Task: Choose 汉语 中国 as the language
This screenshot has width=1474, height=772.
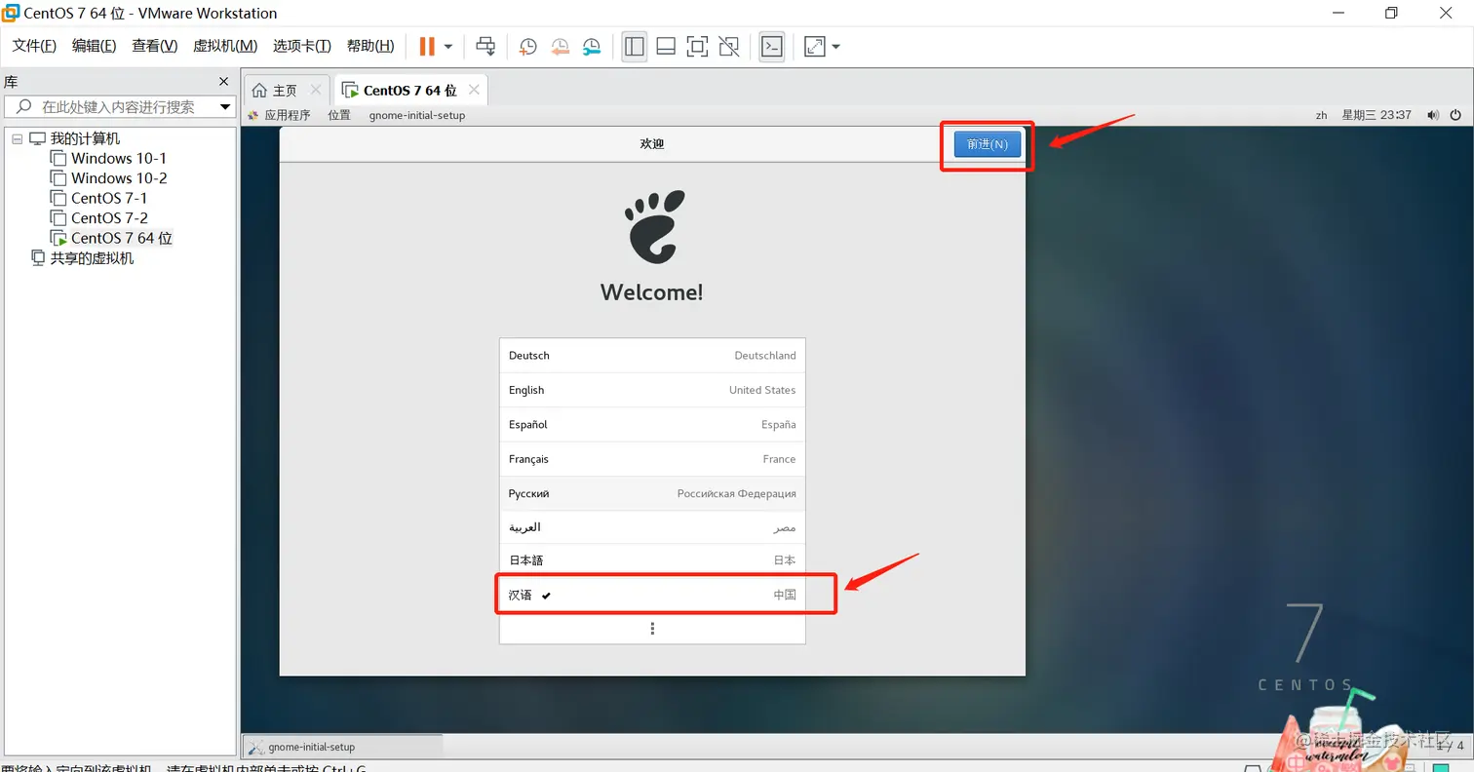Action: (652, 595)
